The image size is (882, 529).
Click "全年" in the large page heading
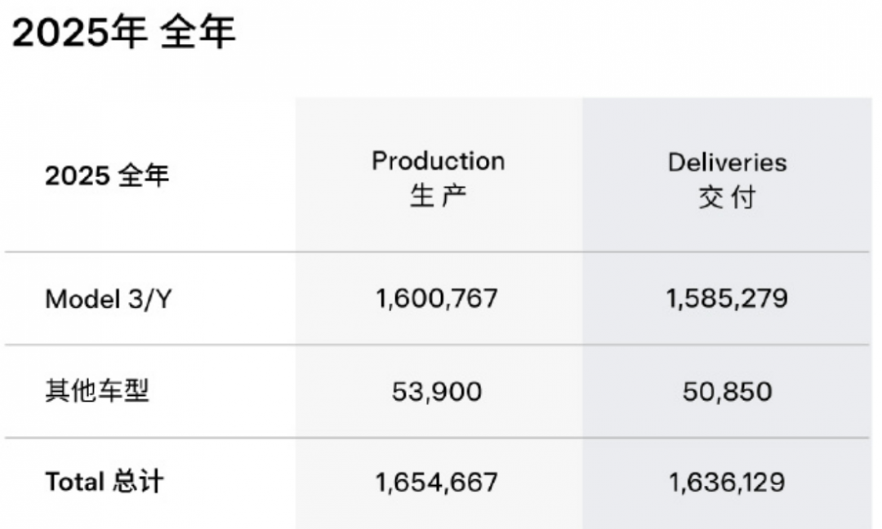[198, 34]
